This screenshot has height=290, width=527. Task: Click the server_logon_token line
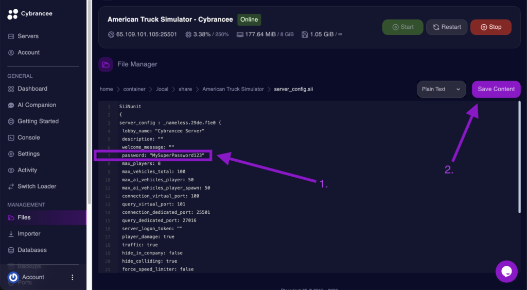click(152, 228)
